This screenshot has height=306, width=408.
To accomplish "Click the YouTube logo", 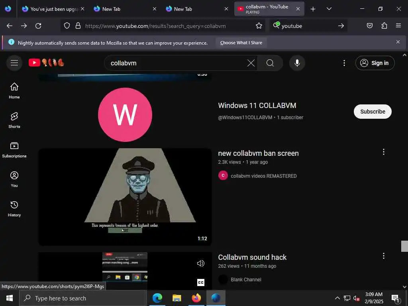I will coord(46,63).
